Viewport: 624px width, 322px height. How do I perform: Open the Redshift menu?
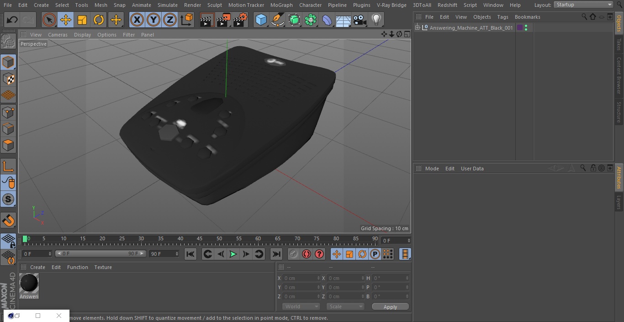pyautogui.click(x=447, y=5)
